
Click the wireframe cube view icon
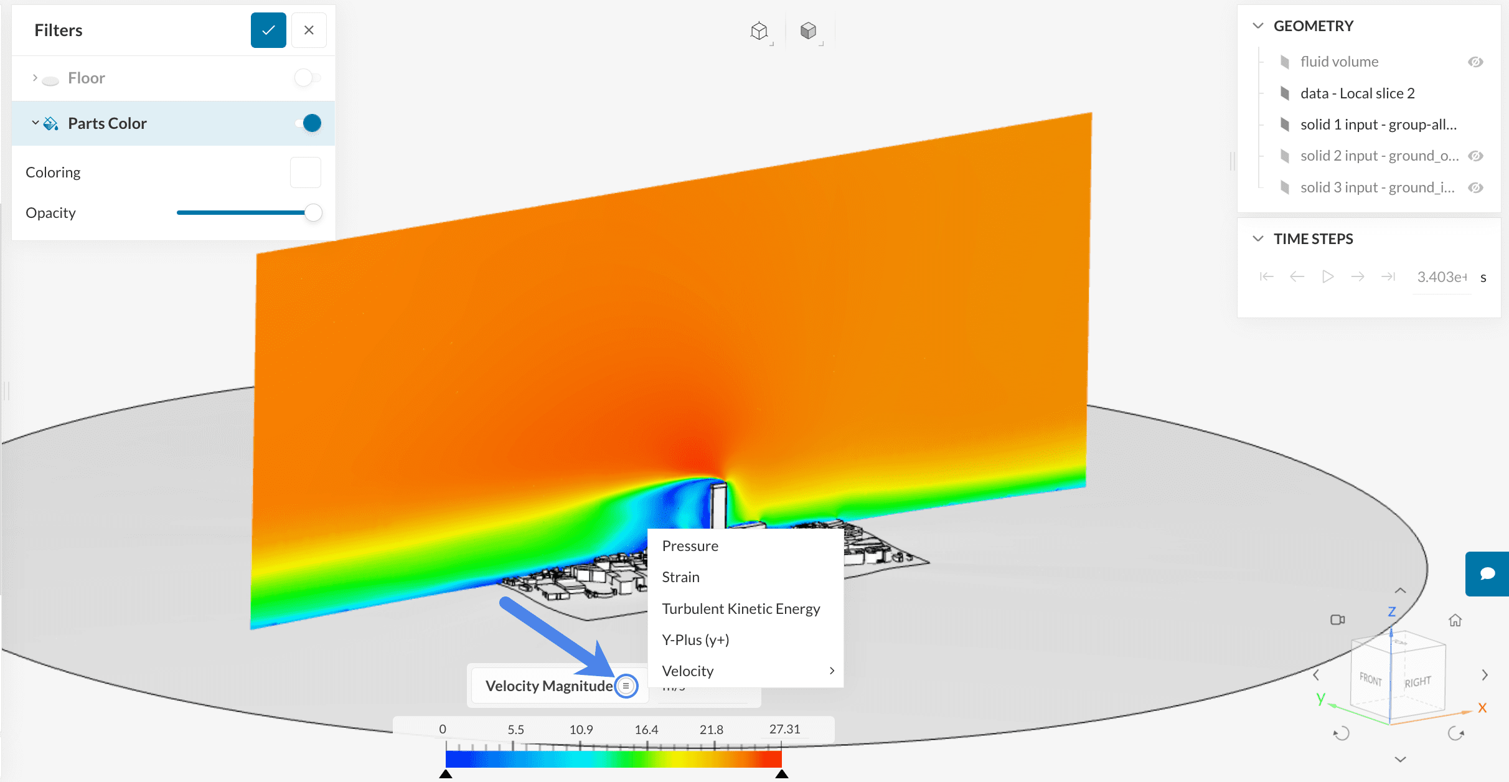pos(759,31)
